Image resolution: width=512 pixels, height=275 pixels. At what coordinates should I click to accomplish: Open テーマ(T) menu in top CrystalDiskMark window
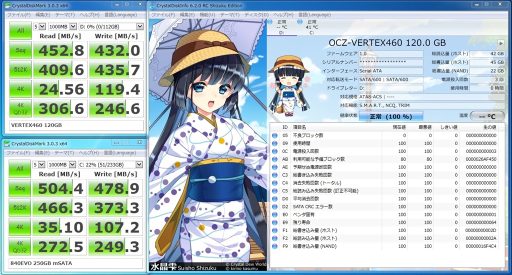(x=65, y=14)
